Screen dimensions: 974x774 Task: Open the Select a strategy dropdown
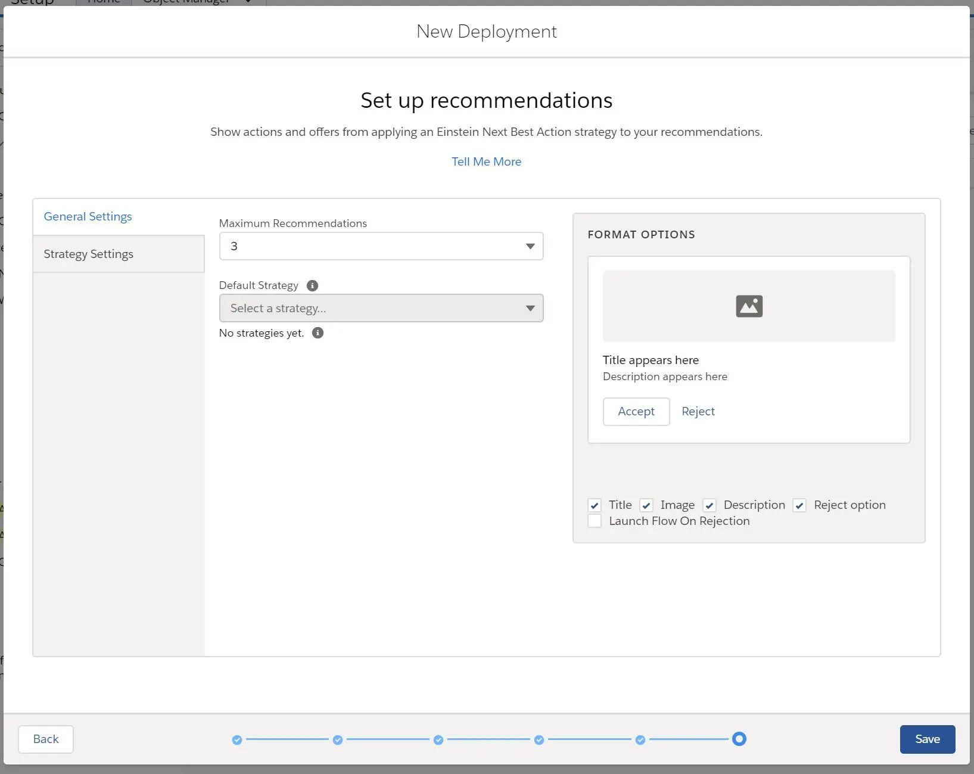pyautogui.click(x=381, y=308)
